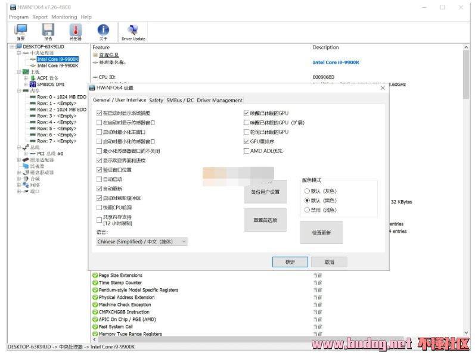
Task: Cancel the settings dialog with 取消
Action: 329,262
